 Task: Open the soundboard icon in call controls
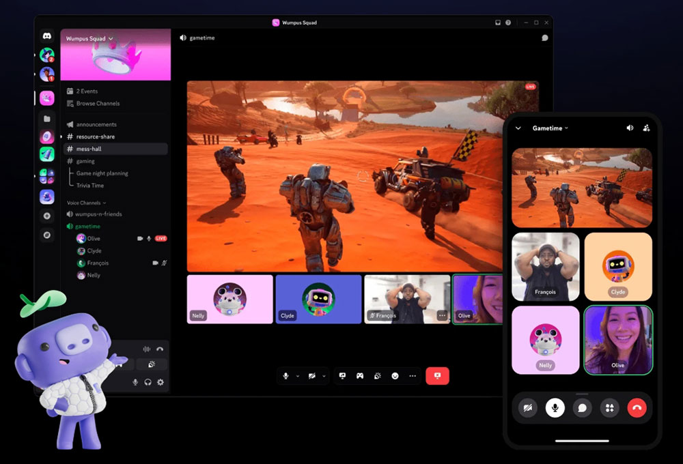click(x=377, y=376)
